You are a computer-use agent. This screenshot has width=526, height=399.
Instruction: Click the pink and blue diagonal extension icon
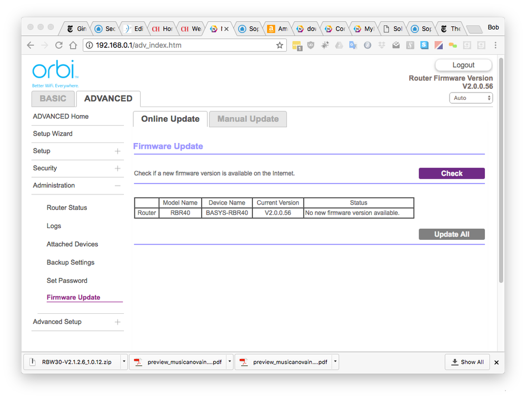[x=439, y=45]
